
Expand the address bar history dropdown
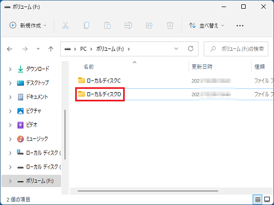[176, 49]
